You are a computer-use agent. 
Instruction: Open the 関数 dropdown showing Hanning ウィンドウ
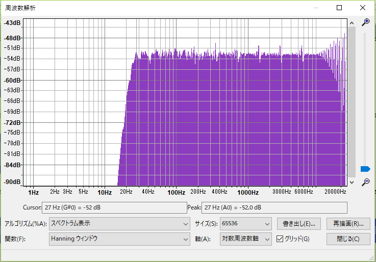119,239
